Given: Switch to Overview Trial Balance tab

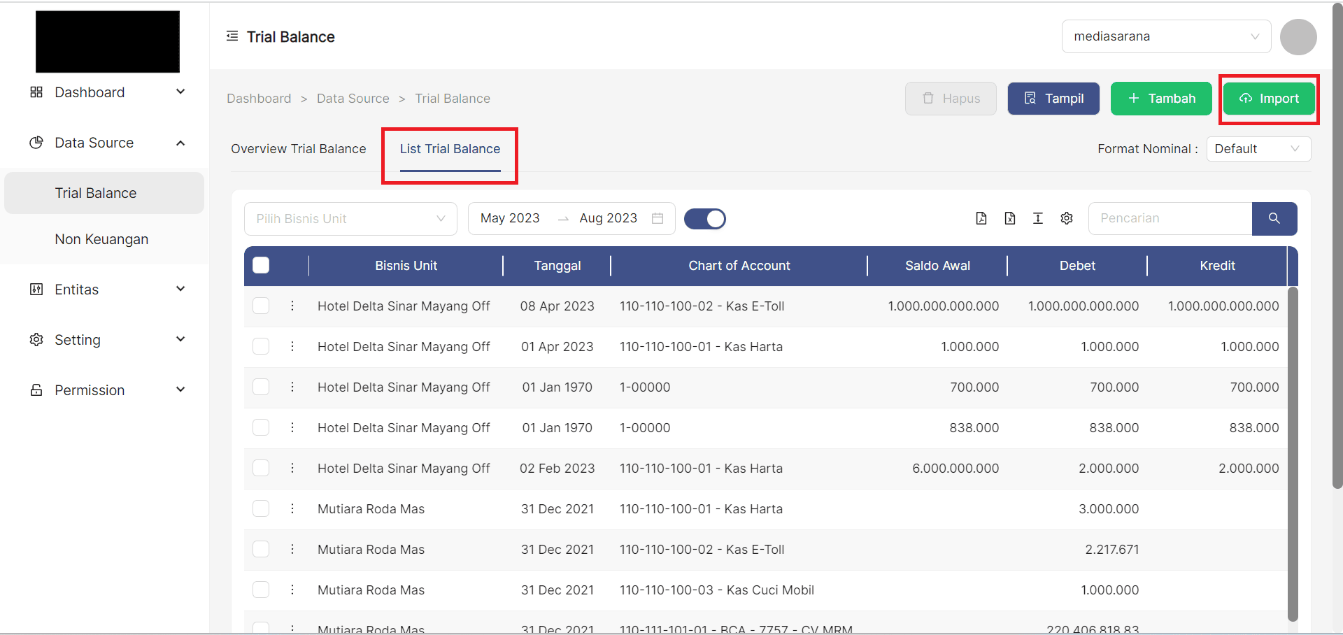Looking at the screenshot, I should 299,149.
